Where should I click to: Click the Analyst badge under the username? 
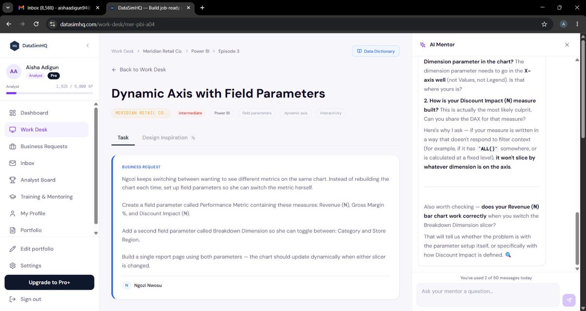[x=36, y=76]
